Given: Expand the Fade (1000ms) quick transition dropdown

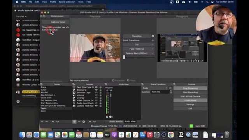Looking at the screenshot, I should [153, 49].
